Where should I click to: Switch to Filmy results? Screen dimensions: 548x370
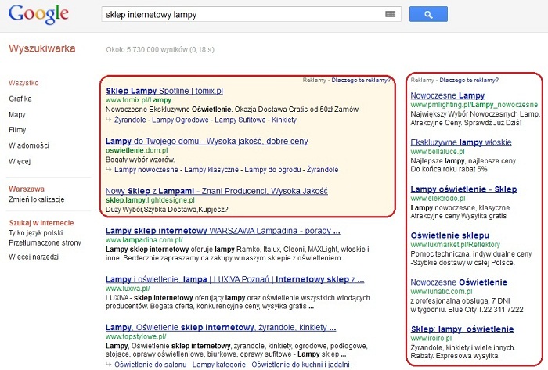[x=17, y=130]
